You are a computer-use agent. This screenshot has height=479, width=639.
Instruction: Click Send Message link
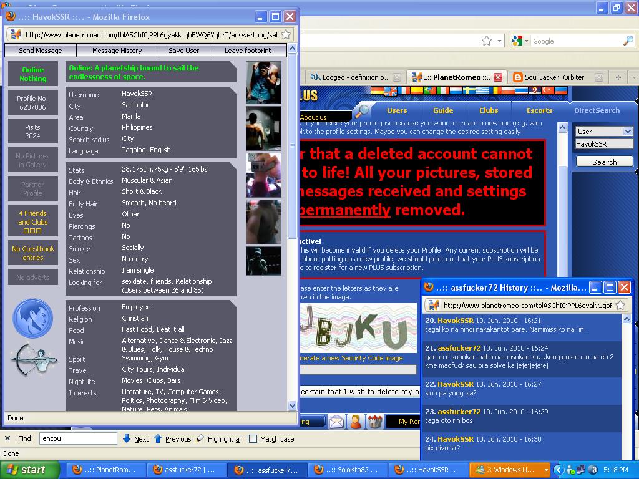pos(41,51)
